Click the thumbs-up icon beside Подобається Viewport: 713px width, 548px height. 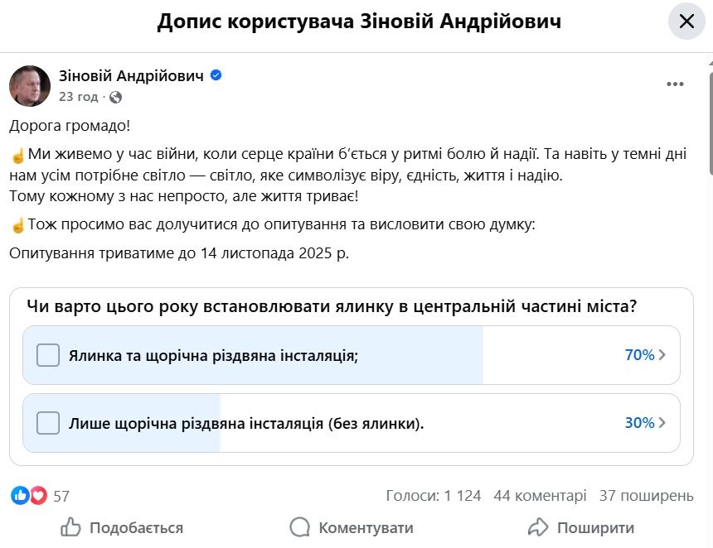(x=70, y=527)
